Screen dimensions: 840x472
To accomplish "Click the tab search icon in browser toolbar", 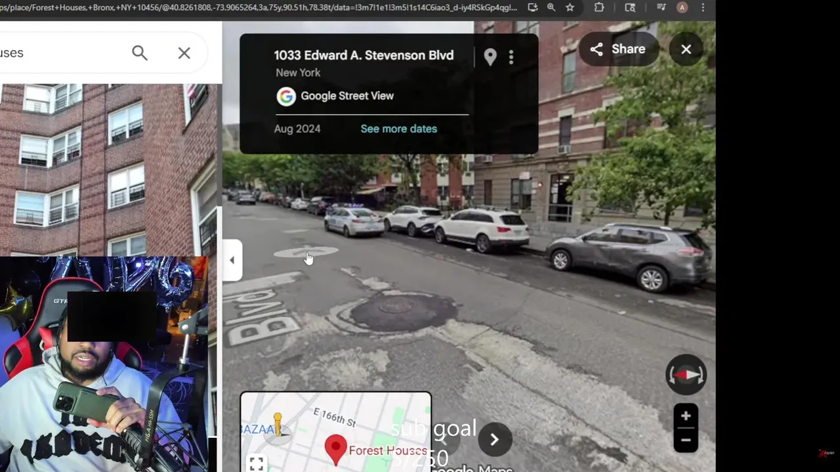I will pos(630,7).
